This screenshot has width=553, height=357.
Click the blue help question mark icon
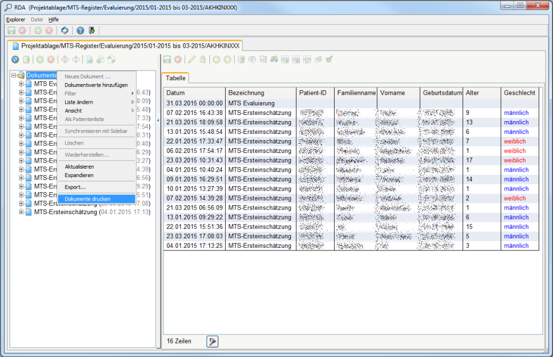click(80, 31)
